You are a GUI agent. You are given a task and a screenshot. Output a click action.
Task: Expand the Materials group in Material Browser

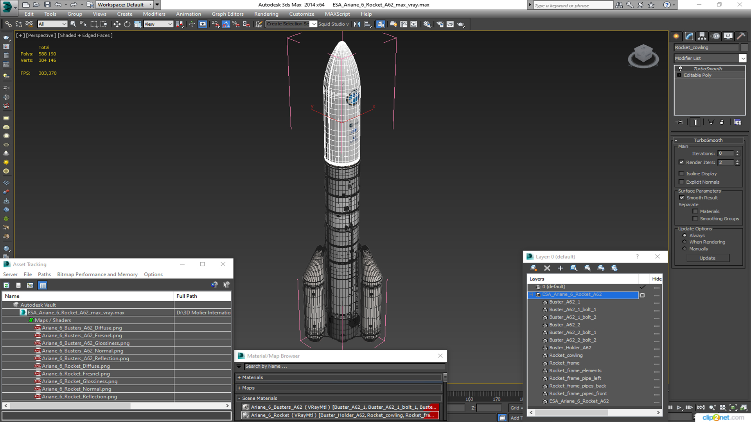coord(239,377)
